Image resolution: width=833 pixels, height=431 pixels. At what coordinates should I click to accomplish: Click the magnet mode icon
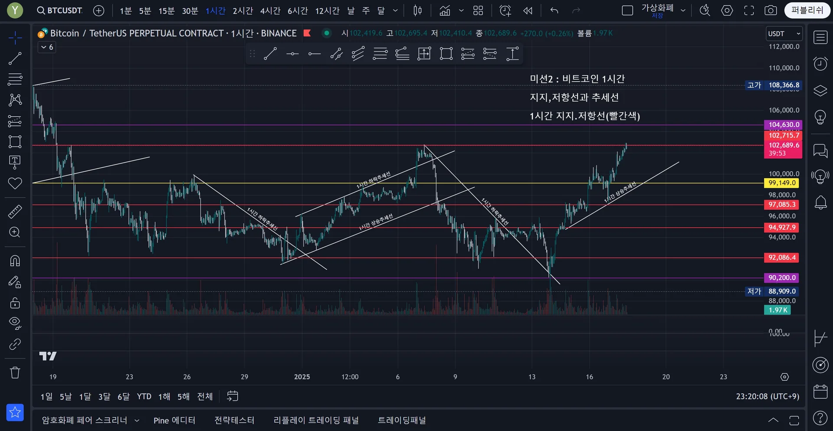(x=15, y=261)
